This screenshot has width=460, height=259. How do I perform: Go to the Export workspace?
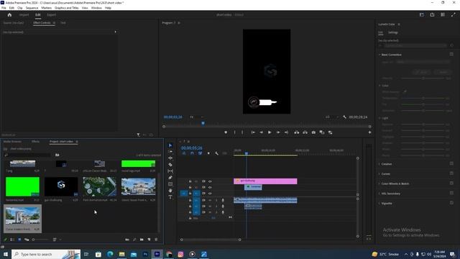coord(51,14)
